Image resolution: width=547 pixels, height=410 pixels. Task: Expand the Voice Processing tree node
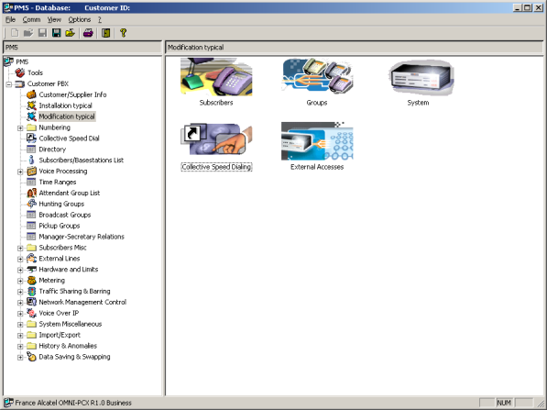pos(20,172)
